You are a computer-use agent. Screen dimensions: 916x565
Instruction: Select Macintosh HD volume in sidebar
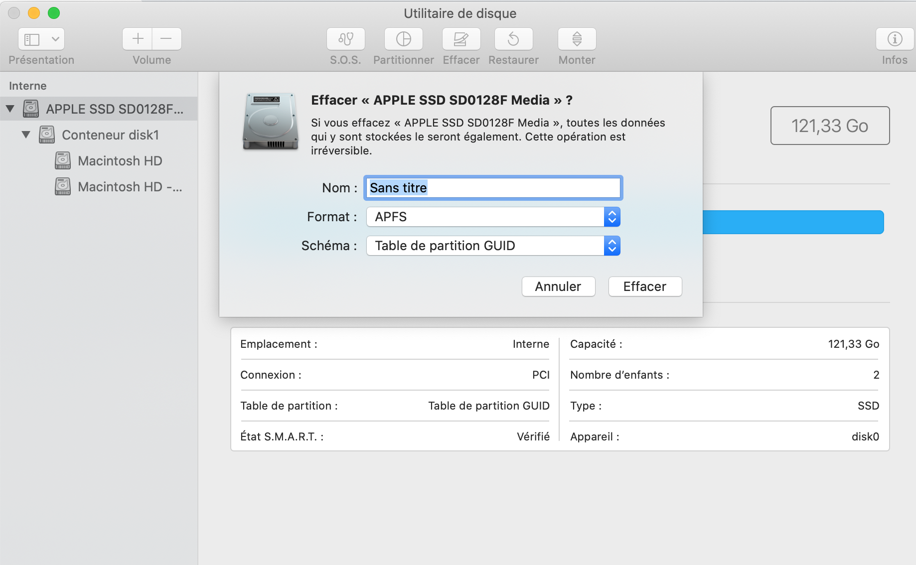120,161
